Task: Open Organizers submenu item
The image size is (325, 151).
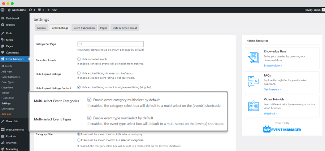Action: tap(8, 87)
